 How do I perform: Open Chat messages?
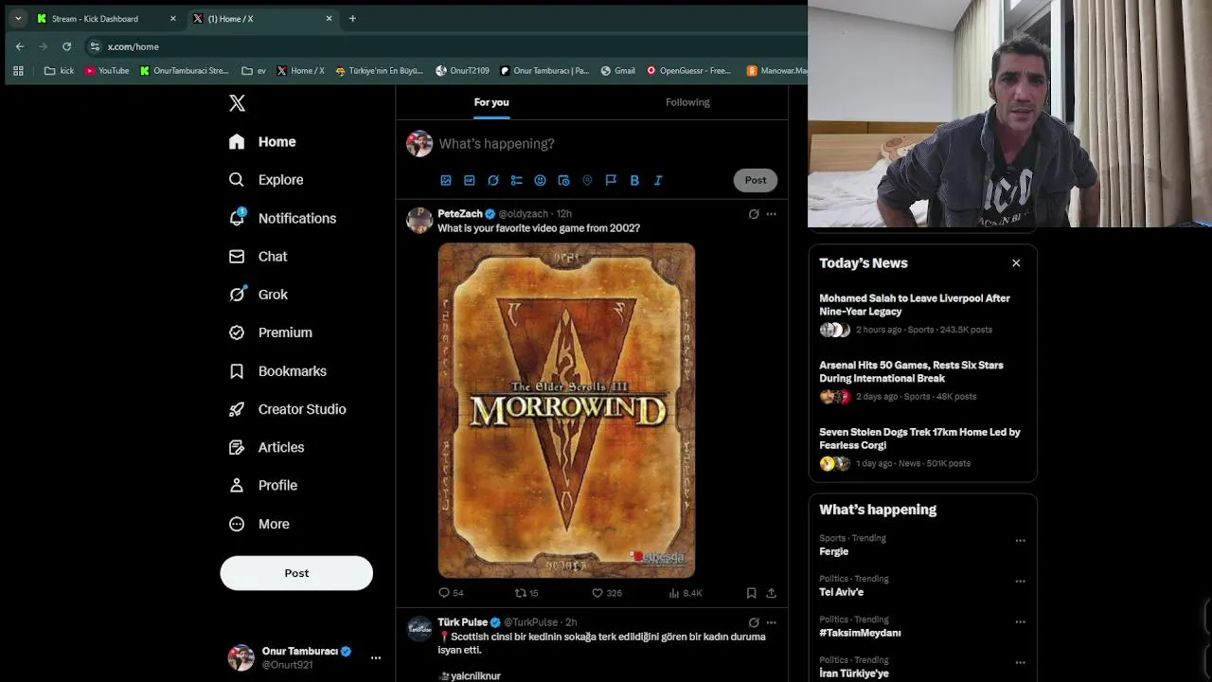tap(258, 257)
